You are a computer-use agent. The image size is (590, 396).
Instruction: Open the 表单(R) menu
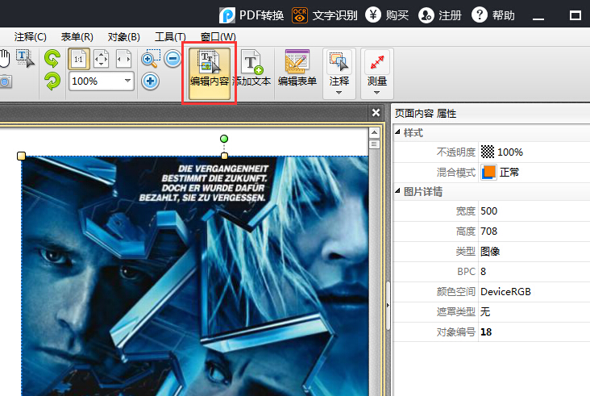(x=77, y=37)
